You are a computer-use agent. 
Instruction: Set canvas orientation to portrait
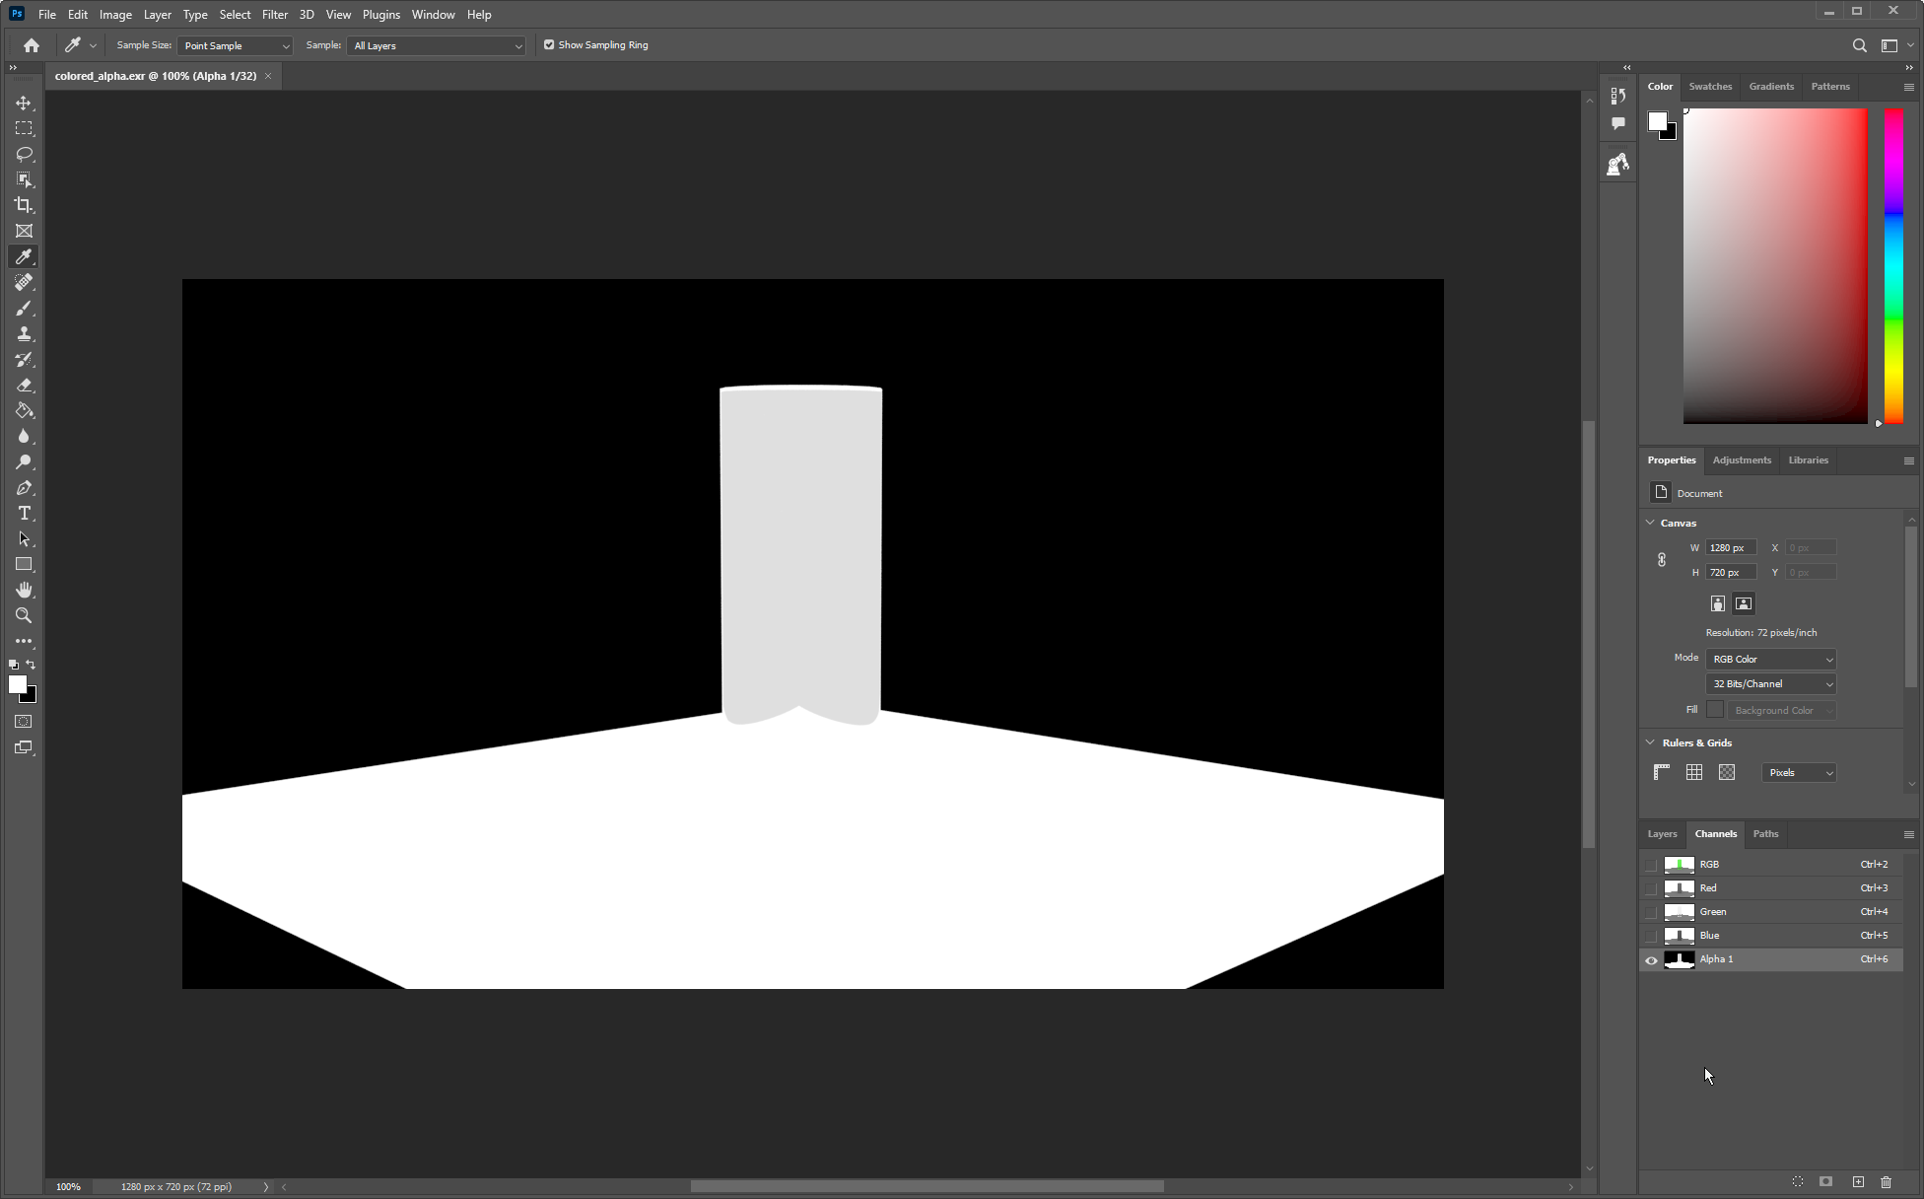pos(1718,603)
